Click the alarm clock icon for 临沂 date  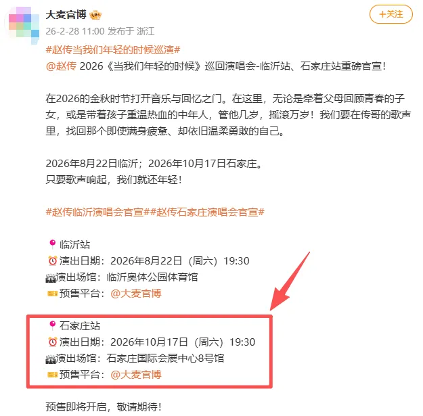(x=53, y=260)
